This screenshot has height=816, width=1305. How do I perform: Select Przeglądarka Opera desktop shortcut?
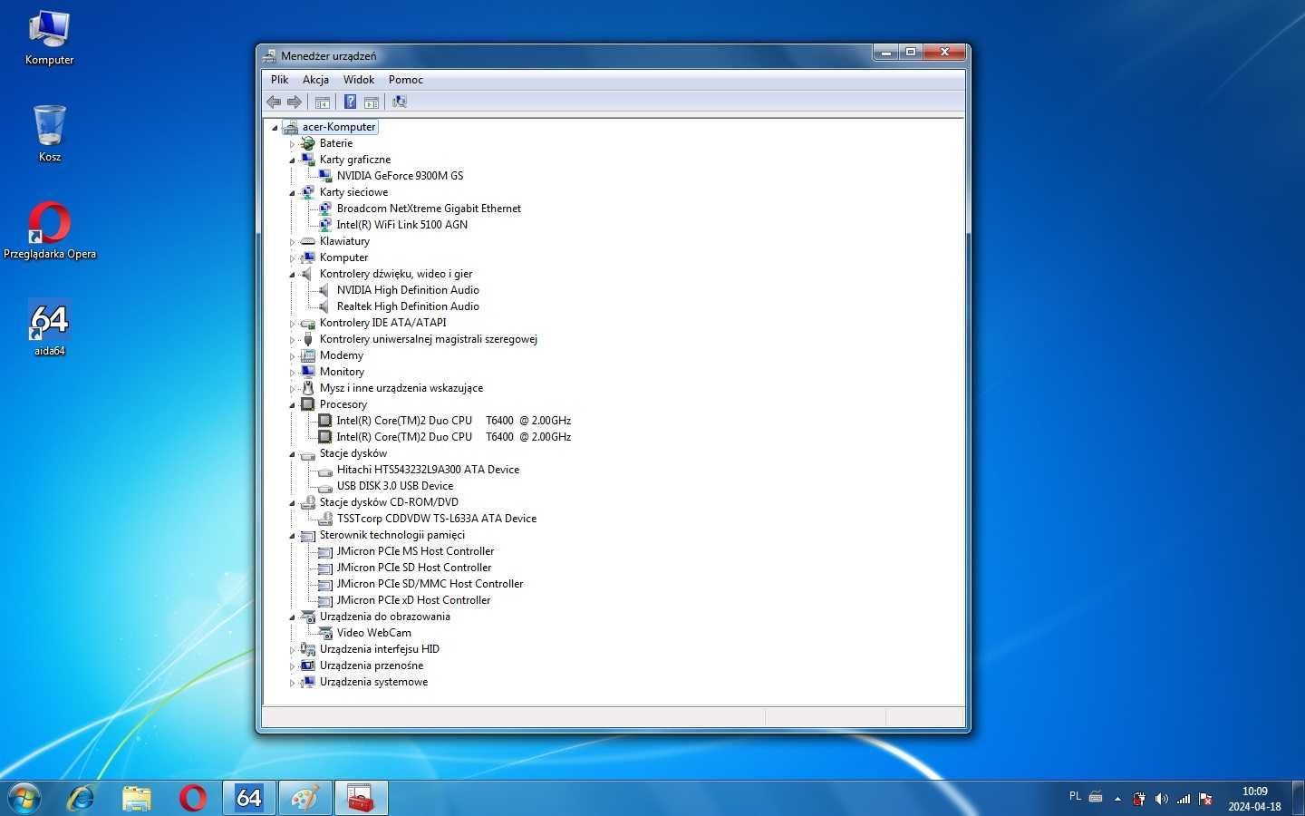click(x=50, y=231)
